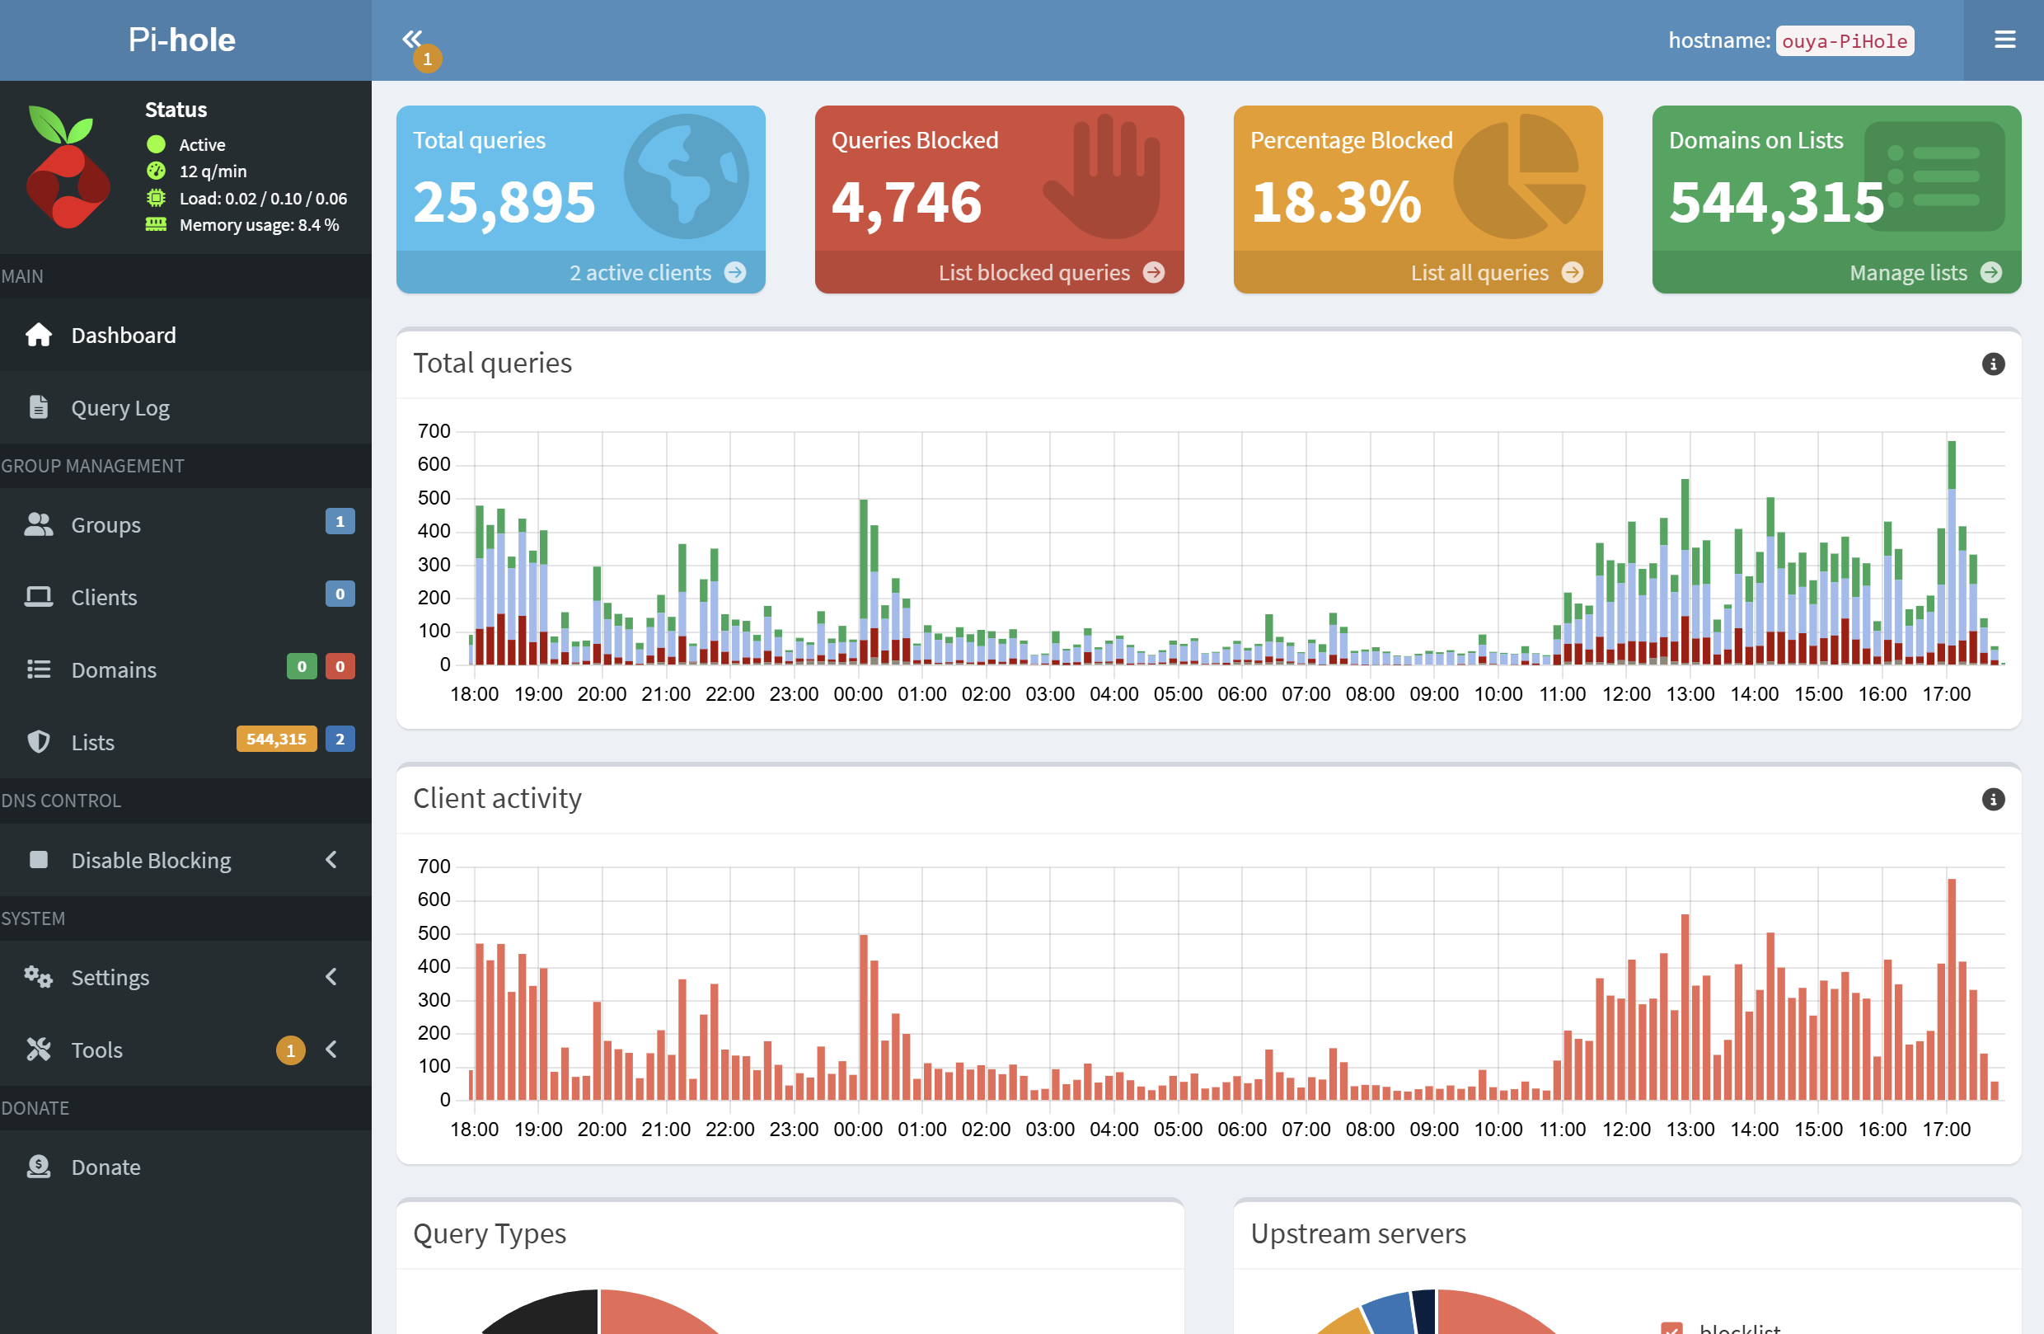Click the 2 active clients link
This screenshot has width=2044, height=1334.
coord(640,273)
